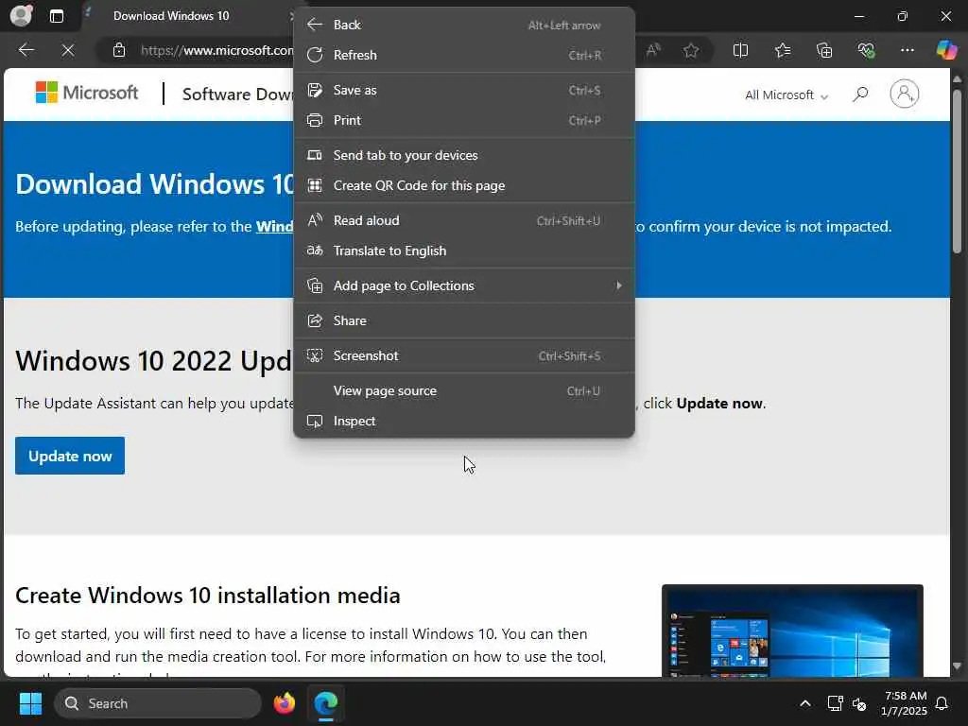Click the underlined Wind… link in the banner

275,227
